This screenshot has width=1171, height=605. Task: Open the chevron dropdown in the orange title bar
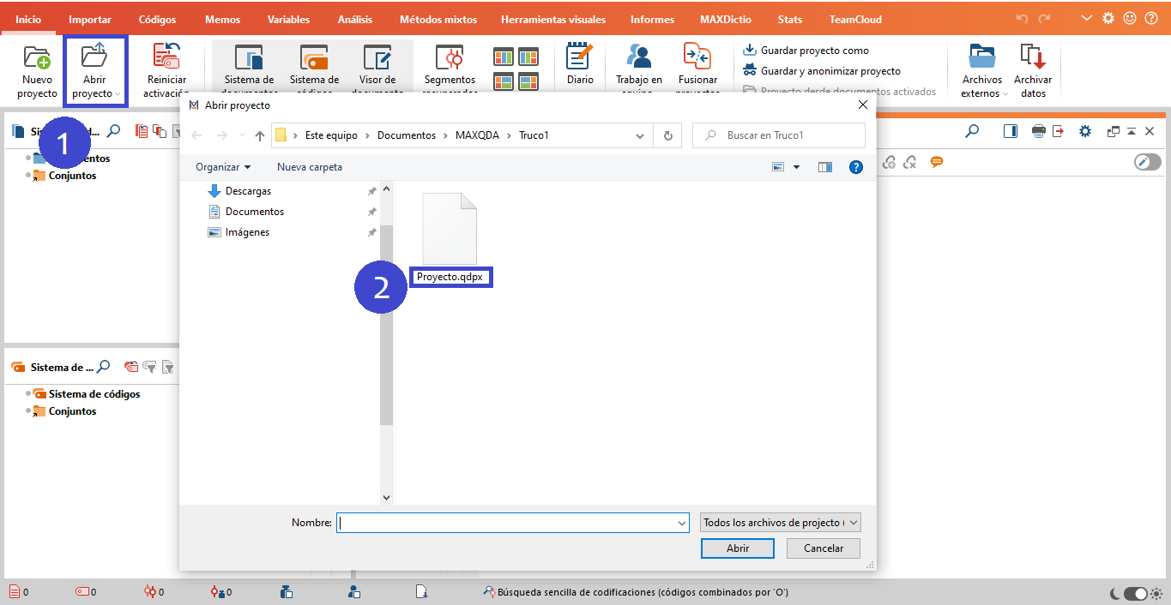1088,18
